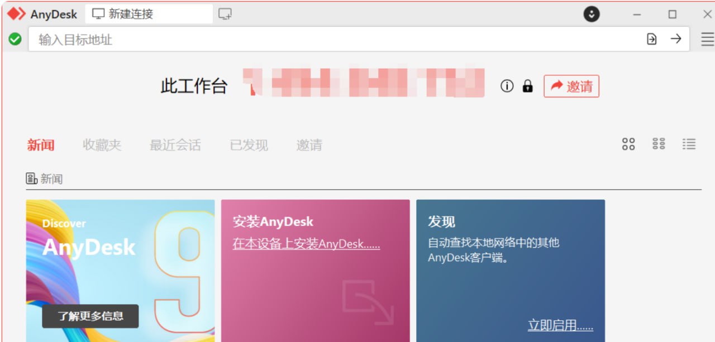Click the 立即启用 link
The width and height of the screenshot is (715, 342).
(560, 325)
